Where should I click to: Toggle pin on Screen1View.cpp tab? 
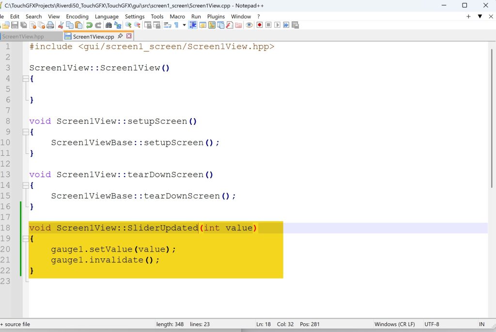(120, 36)
